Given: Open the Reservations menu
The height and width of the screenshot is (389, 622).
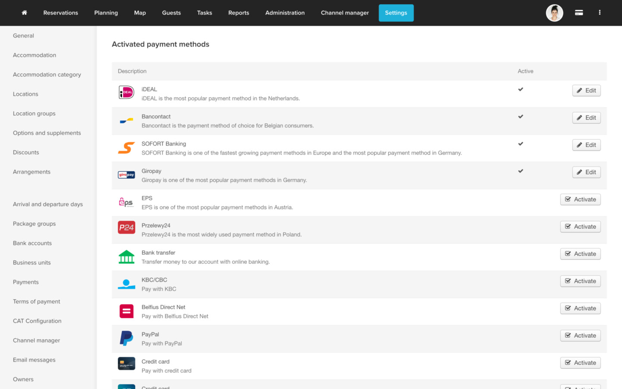Looking at the screenshot, I should tap(60, 13).
